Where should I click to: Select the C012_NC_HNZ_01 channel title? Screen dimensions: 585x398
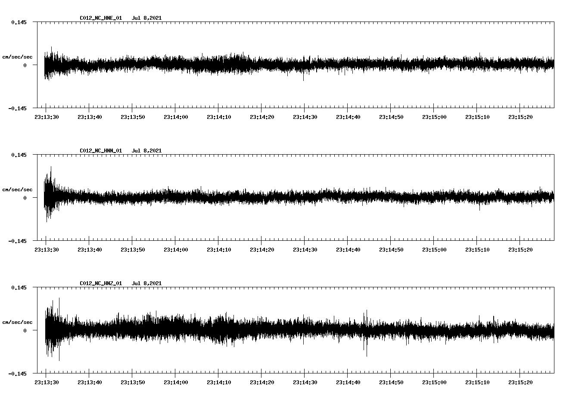[100, 283]
